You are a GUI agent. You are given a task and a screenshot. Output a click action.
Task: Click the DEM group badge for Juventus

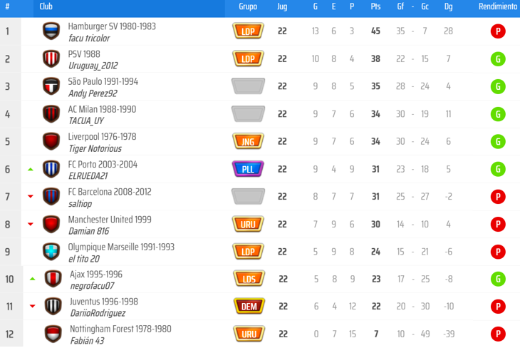(249, 307)
